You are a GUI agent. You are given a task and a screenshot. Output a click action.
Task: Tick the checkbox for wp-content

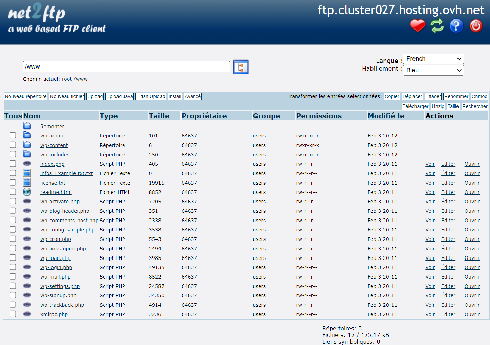tap(13, 145)
